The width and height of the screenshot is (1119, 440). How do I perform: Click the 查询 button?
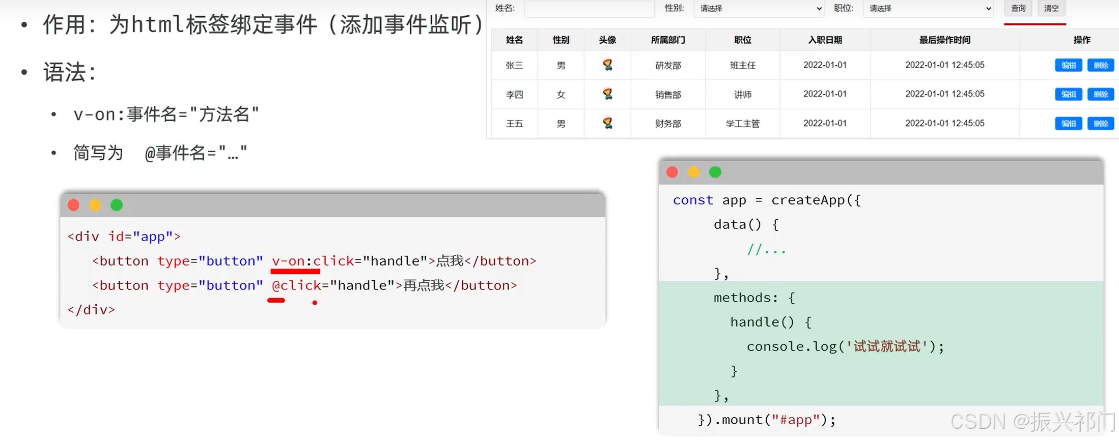click(1018, 8)
